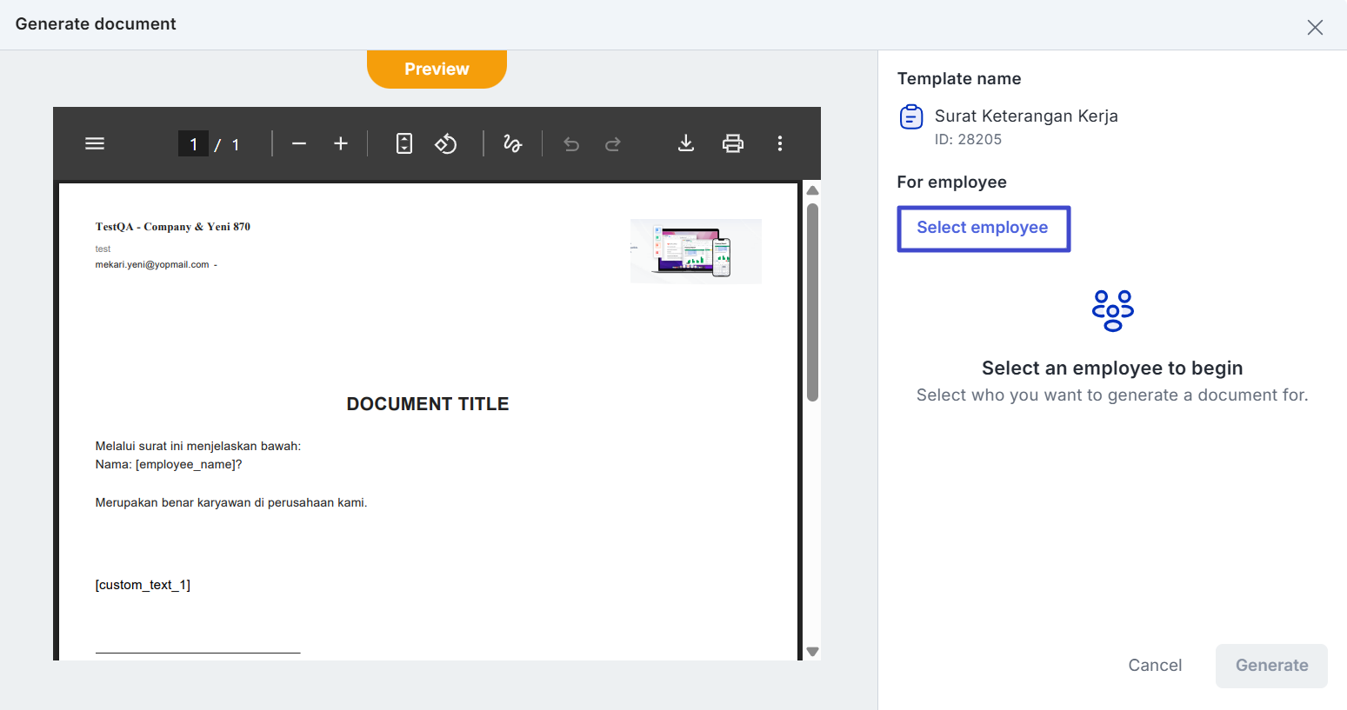Image resolution: width=1347 pixels, height=710 pixels.
Task: Click the scrollbar down arrow
Action: [x=812, y=651]
